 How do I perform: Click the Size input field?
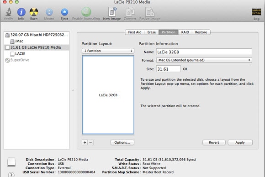click(168, 69)
